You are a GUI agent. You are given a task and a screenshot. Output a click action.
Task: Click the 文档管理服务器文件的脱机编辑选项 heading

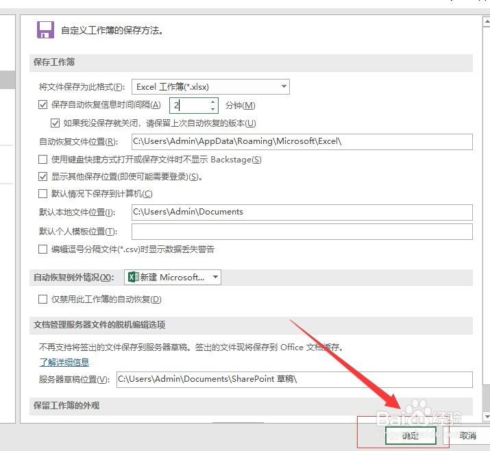point(99,324)
